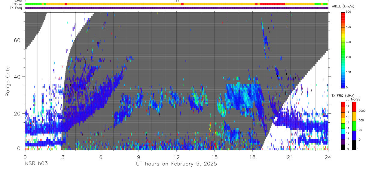The image size is (369, 170).
Task: Click the green segment of the NOISE legend
Action: click(x=354, y=126)
